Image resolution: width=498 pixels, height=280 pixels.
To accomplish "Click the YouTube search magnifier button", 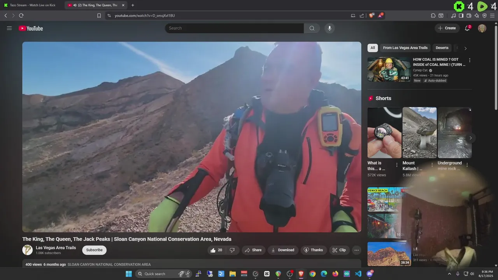I will (x=312, y=28).
